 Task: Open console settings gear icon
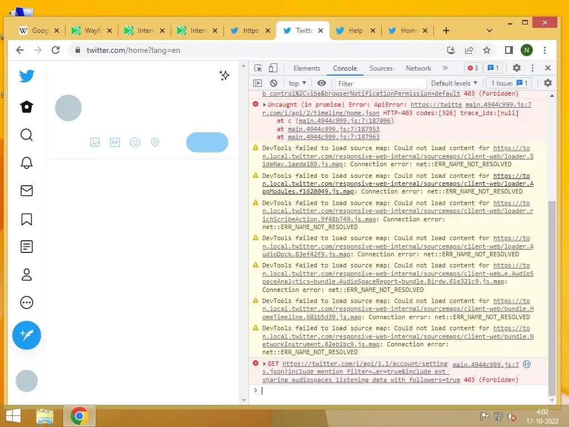tap(547, 83)
